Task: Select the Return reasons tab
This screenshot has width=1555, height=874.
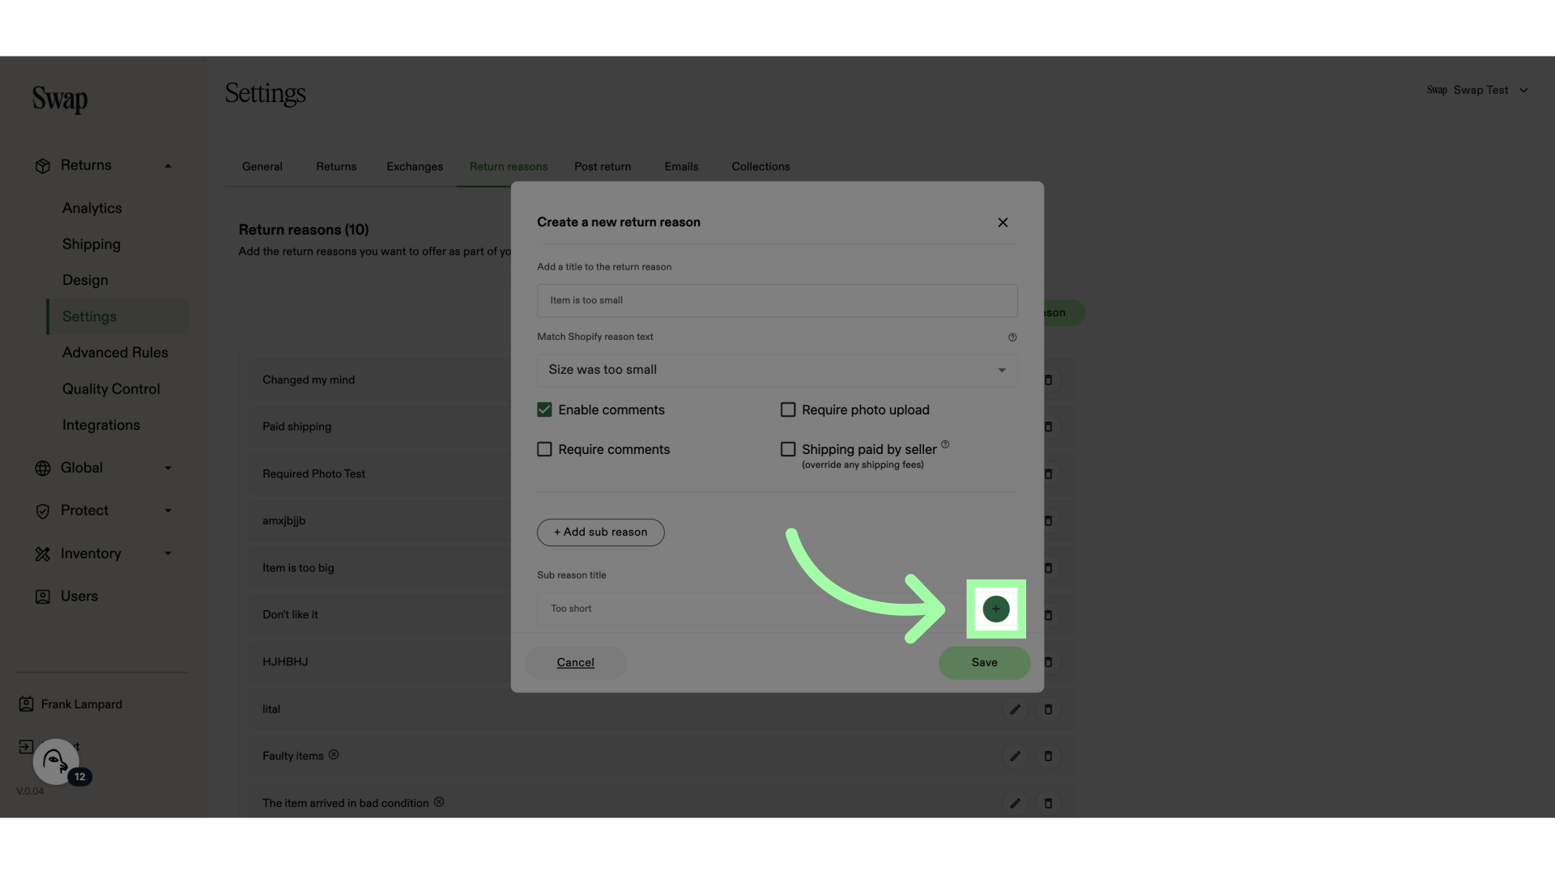Action: [x=509, y=167]
